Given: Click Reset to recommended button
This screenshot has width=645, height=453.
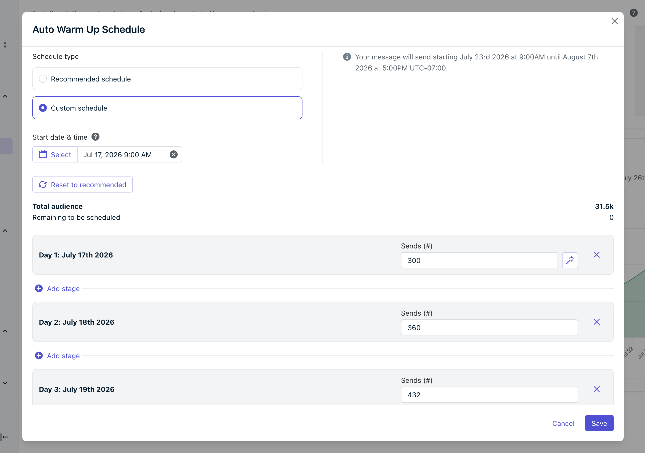Looking at the screenshot, I should (83, 185).
